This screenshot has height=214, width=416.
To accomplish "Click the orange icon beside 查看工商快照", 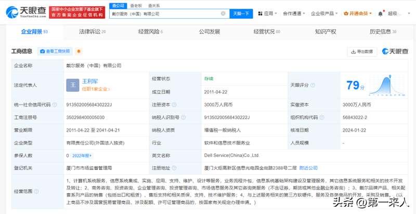I will coord(79,51).
